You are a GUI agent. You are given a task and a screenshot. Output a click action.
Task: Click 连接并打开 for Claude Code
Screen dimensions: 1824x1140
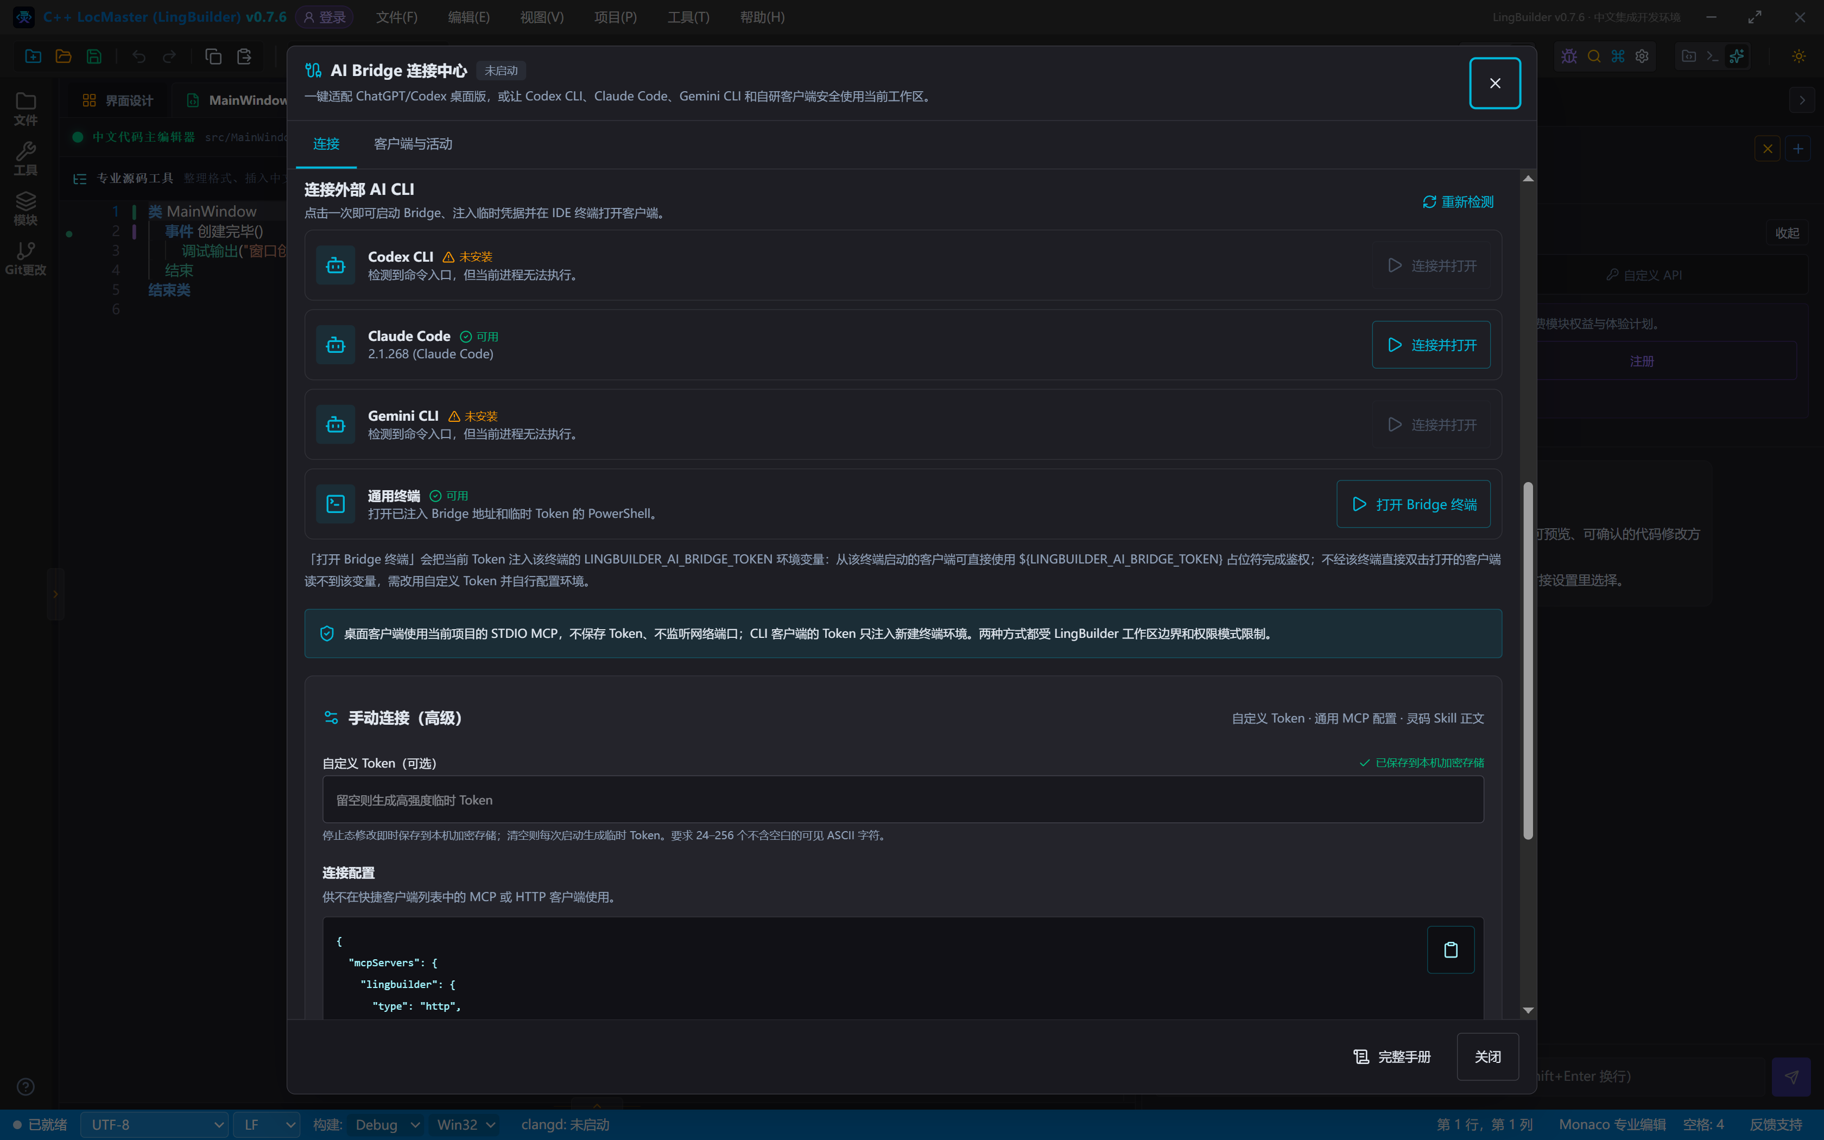click(1432, 345)
